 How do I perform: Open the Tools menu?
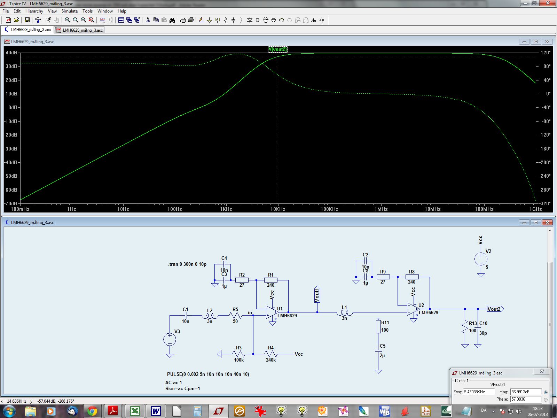tap(87, 11)
